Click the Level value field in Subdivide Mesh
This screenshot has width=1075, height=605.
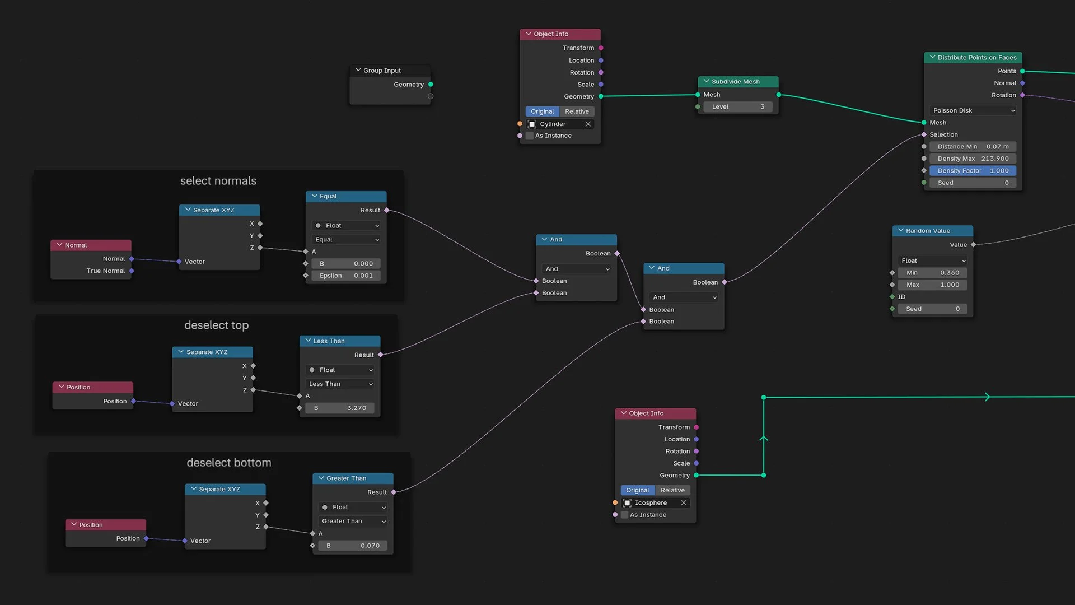pyautogui.click(x=737, y=106)
